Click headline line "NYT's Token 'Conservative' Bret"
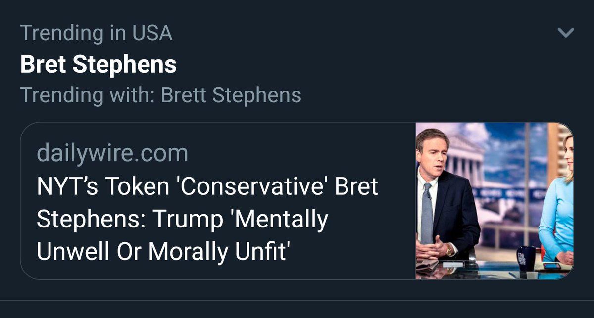This screenshot has height=318, width=594. point(207,187)
